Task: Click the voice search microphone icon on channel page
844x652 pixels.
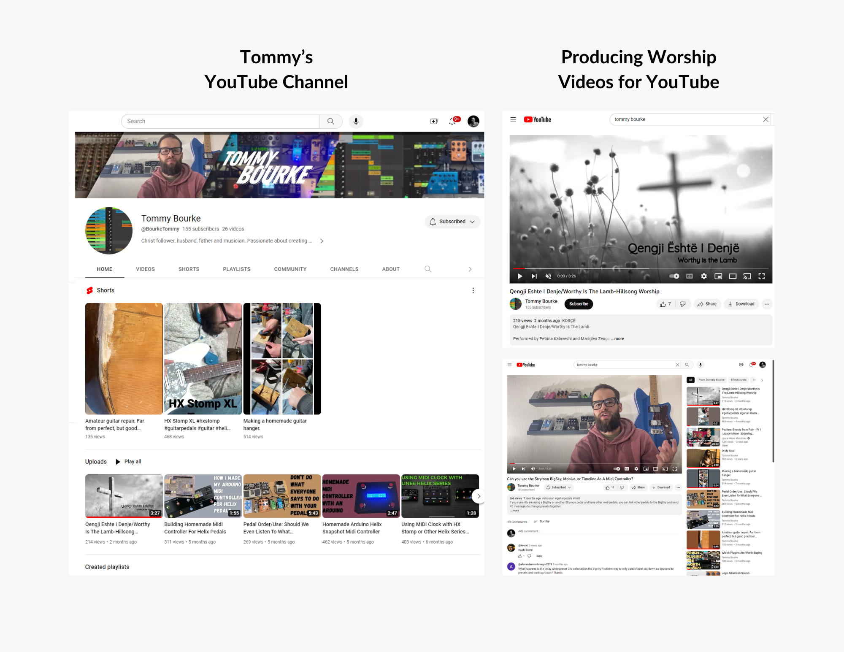Action: point(356,122)
